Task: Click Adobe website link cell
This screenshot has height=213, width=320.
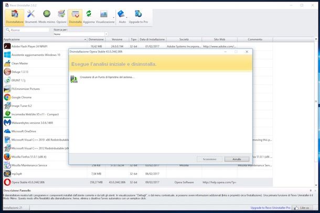Action: [219, 47]
